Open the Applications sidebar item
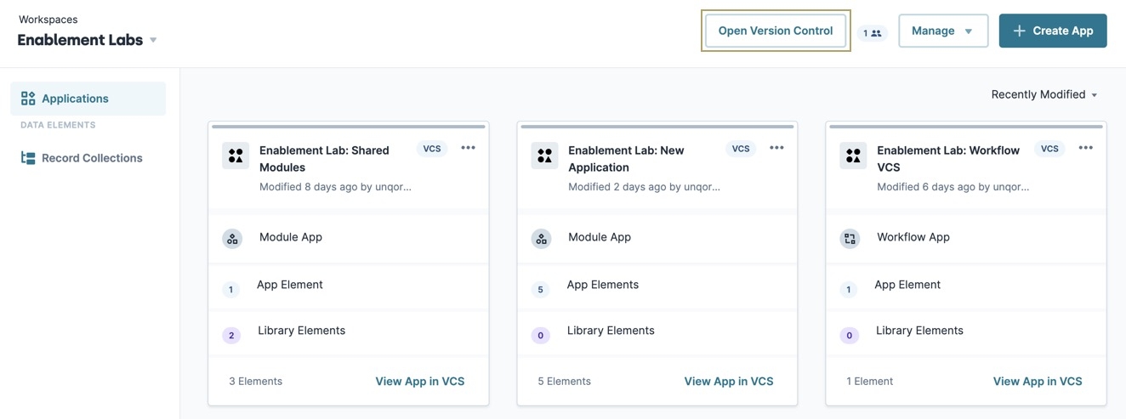The image size is (1126, 419). tap(88, 99)
